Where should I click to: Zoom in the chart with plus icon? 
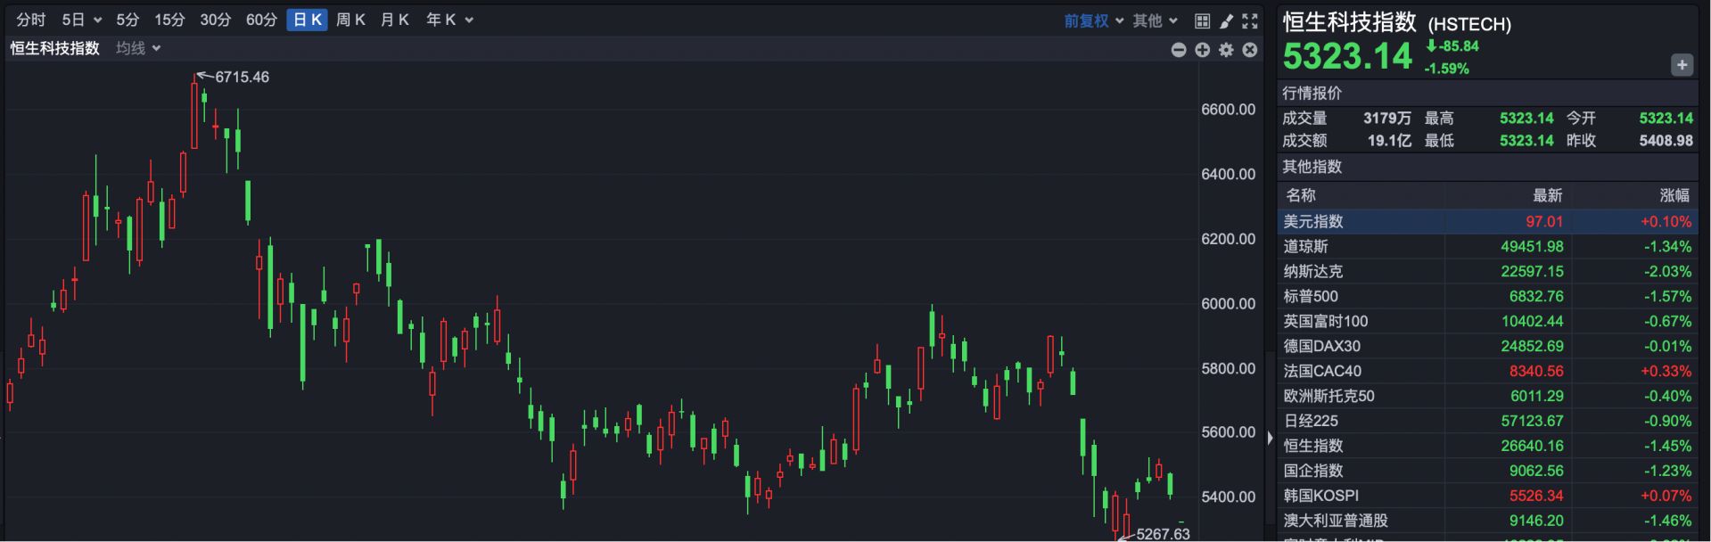pyautogui.click(x=1202, y=50)
